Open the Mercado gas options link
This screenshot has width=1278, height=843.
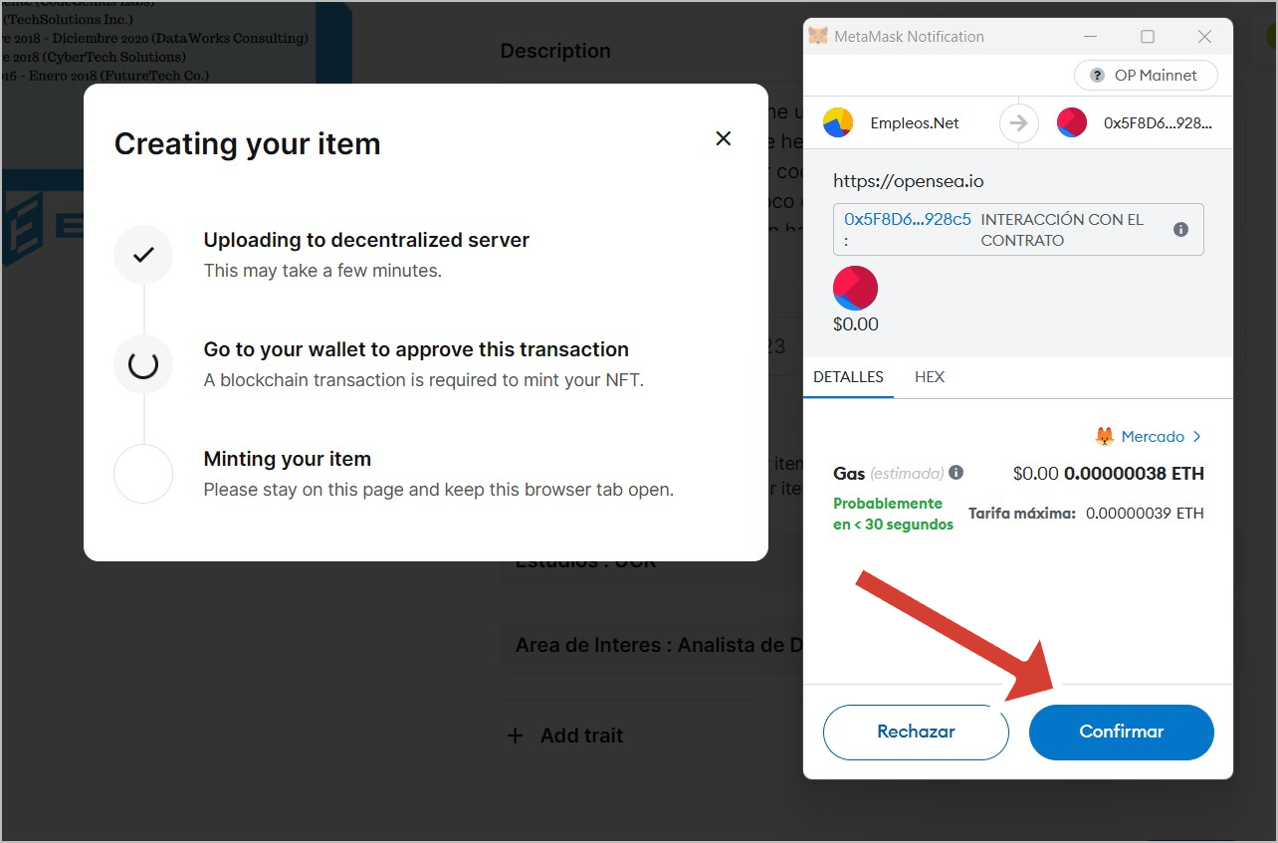tap(1153, 436)
